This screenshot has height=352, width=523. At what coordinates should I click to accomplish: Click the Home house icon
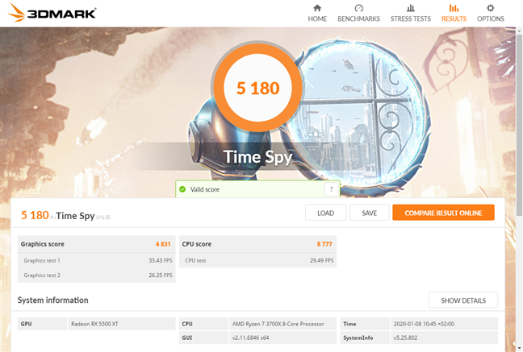pyautogui.click(x=317, y=8)
